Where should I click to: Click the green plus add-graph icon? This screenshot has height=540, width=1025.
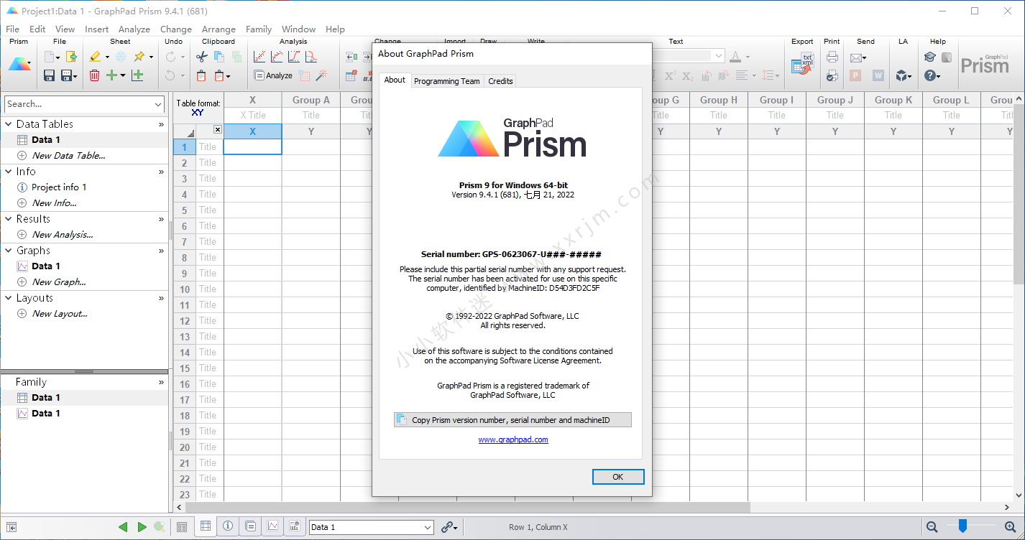pos(138,75)
